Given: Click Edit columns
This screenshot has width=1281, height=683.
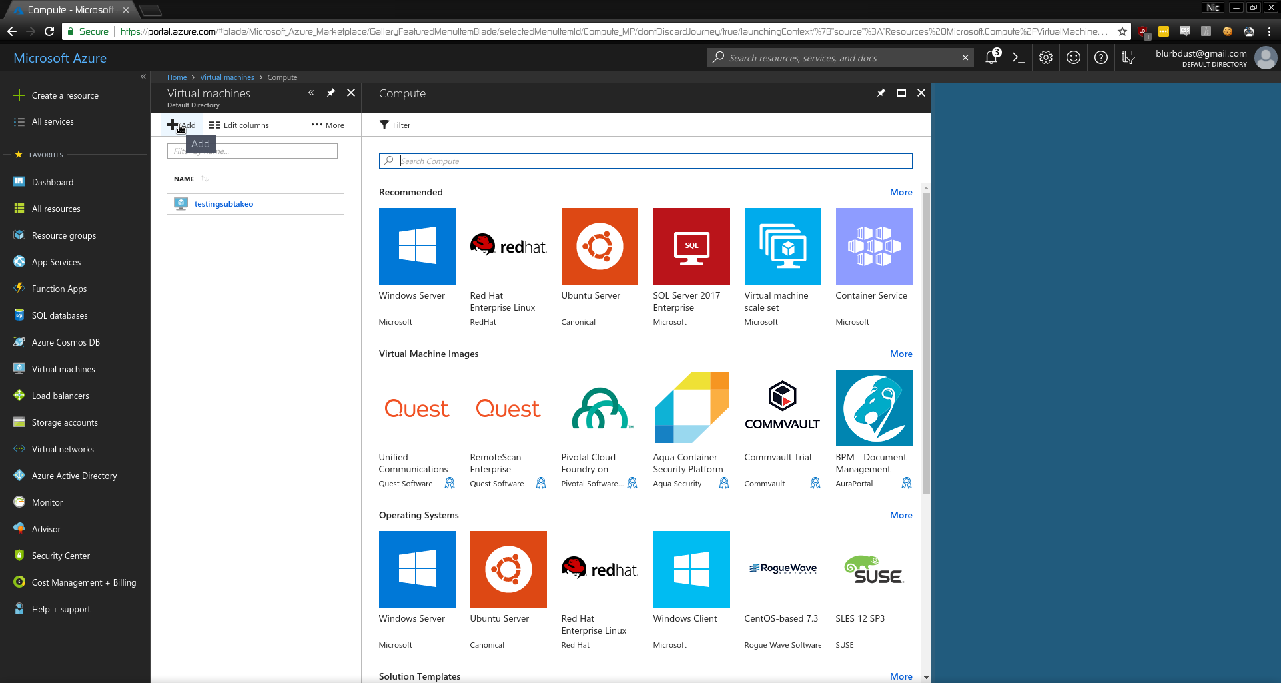Looking at the screenshot, I should pyautogui.click(x=239, y=125).
